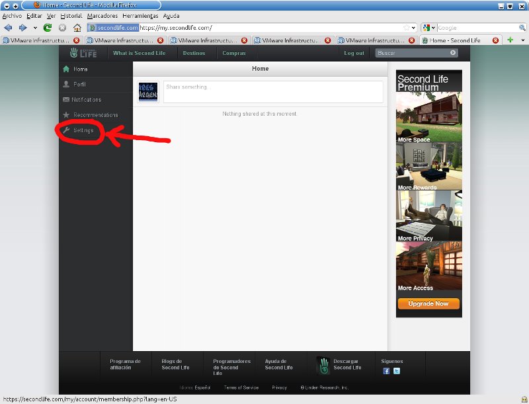This screenshot has width=529, height=404.
Task: Click the Facebook icon under Síguenos
Action: 386,371
